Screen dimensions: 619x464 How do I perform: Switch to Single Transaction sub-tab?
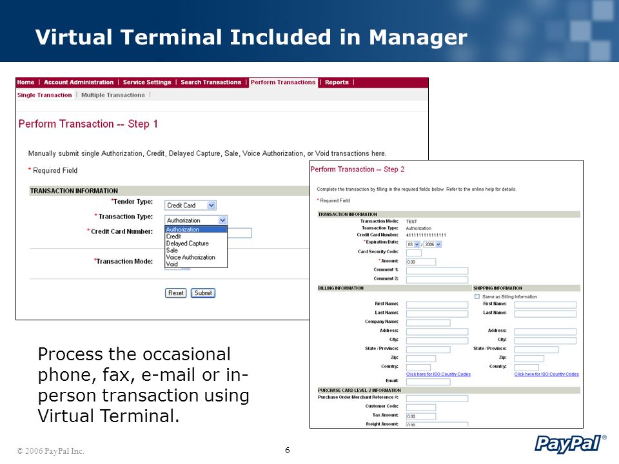(44, 95)
